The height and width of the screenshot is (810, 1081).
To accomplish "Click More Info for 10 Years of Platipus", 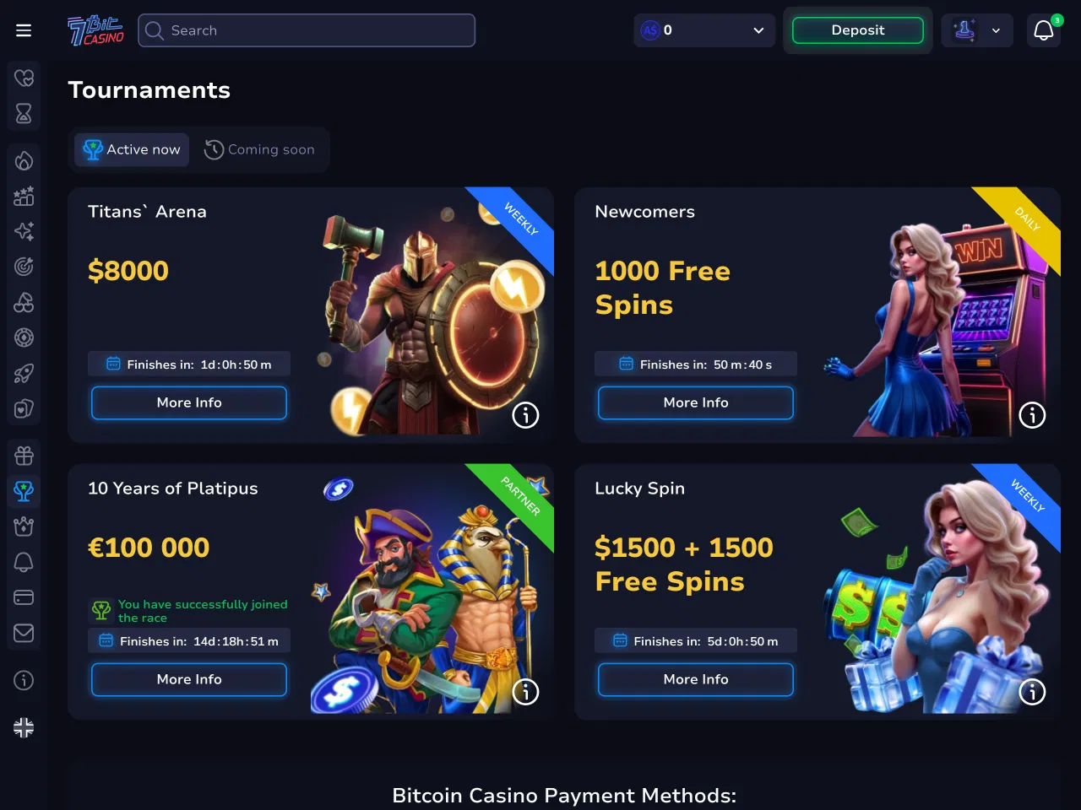I will 189,679.
